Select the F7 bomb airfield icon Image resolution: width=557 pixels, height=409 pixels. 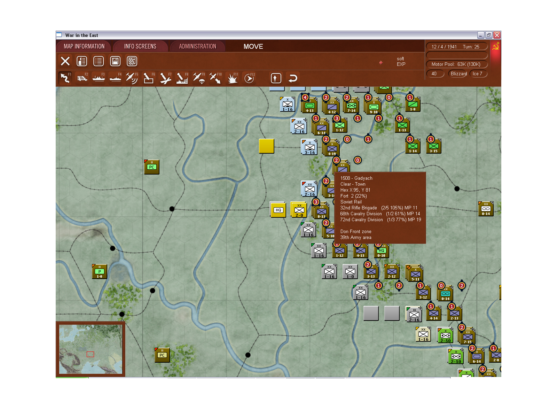point(165,78)
